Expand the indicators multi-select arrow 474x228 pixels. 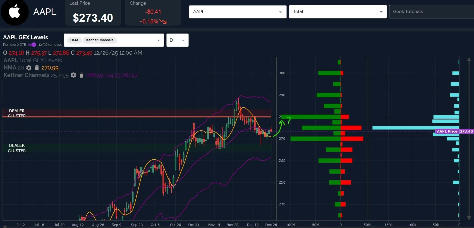tap(159, 40)
